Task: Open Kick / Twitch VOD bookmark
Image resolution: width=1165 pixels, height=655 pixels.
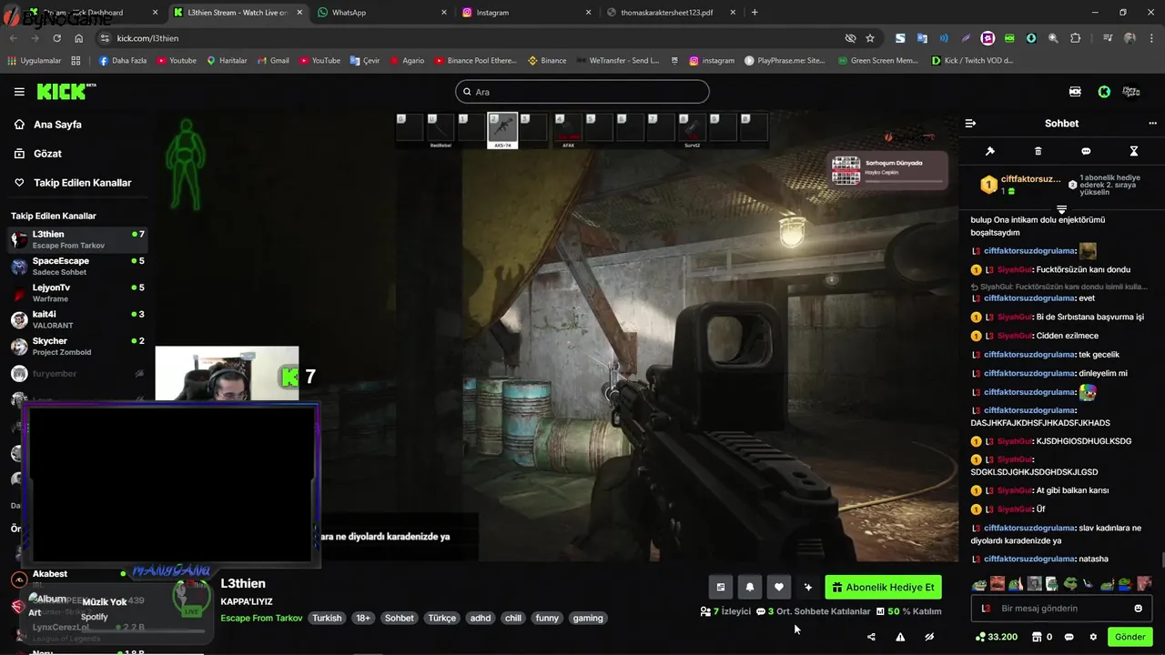Action: pyautogui.click(x=972, y=61)
